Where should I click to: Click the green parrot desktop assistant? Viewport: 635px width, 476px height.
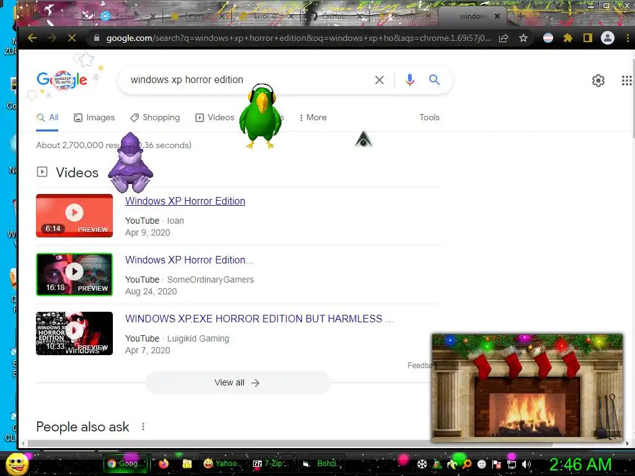pyautogui.click(x=260, y=116)
